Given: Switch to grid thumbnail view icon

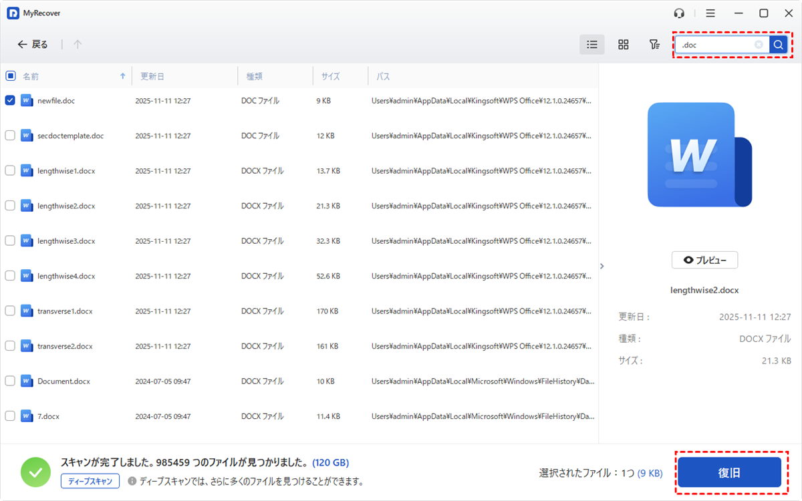Looking at the screenshot, I should click(x=623, y=45).
